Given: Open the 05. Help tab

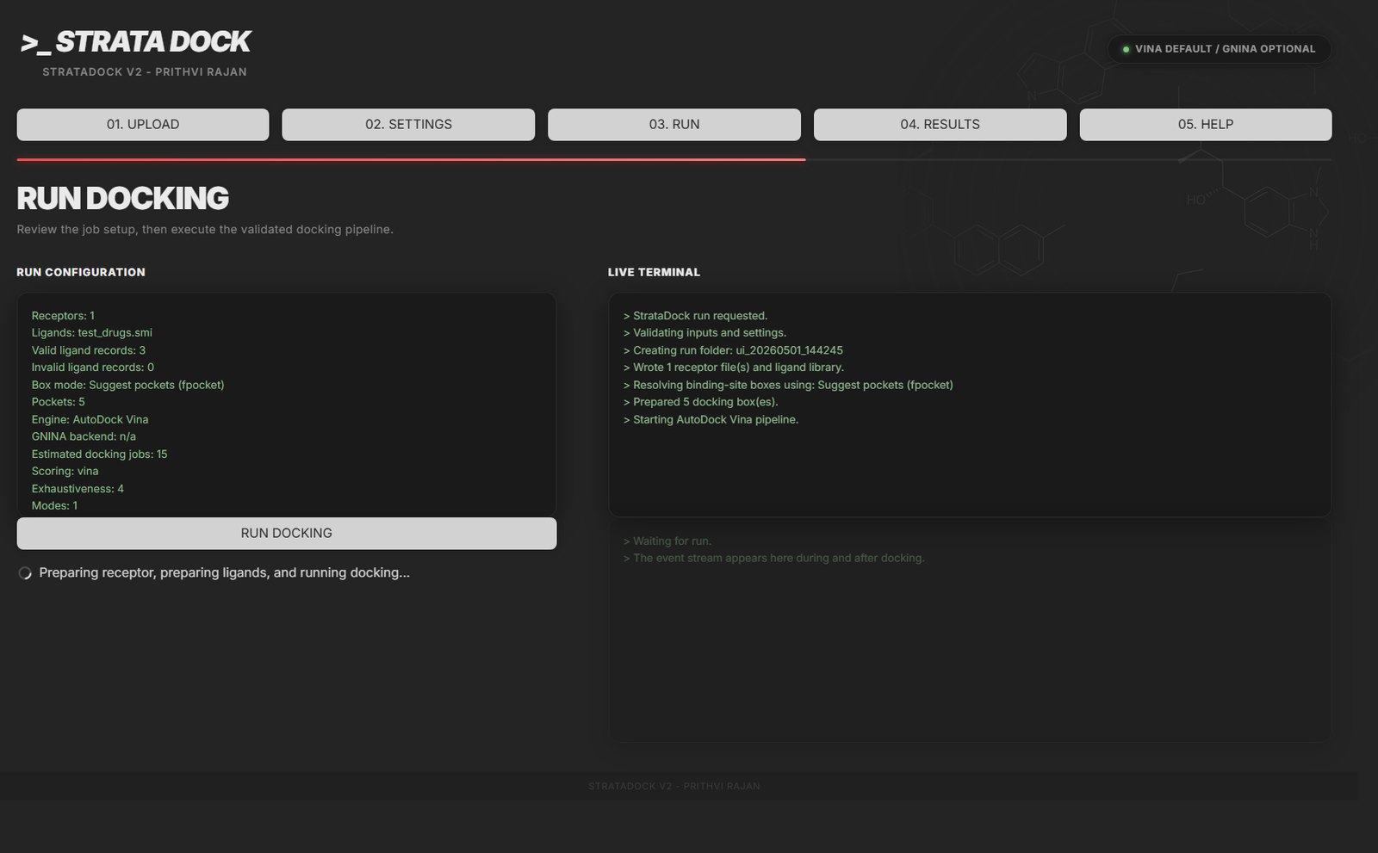Looking at the screenshot, I should (x=1206, y=124).
